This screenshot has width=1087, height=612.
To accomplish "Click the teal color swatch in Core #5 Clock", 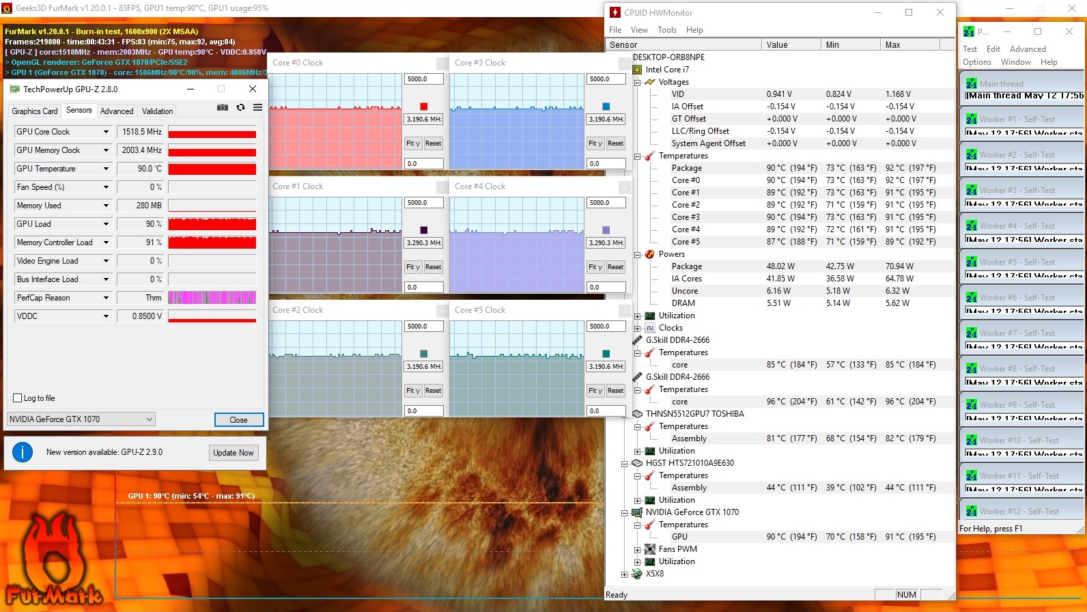I will coord(606,354).
